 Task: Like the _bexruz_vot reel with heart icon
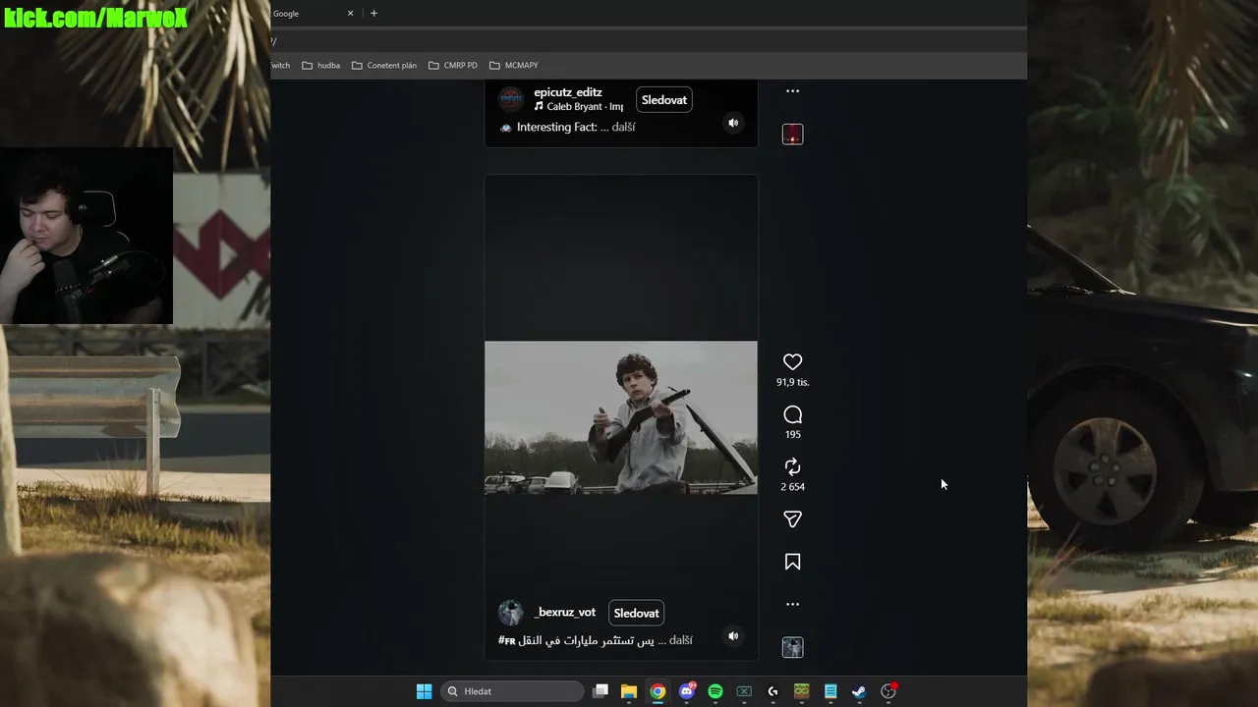(792, 362)
